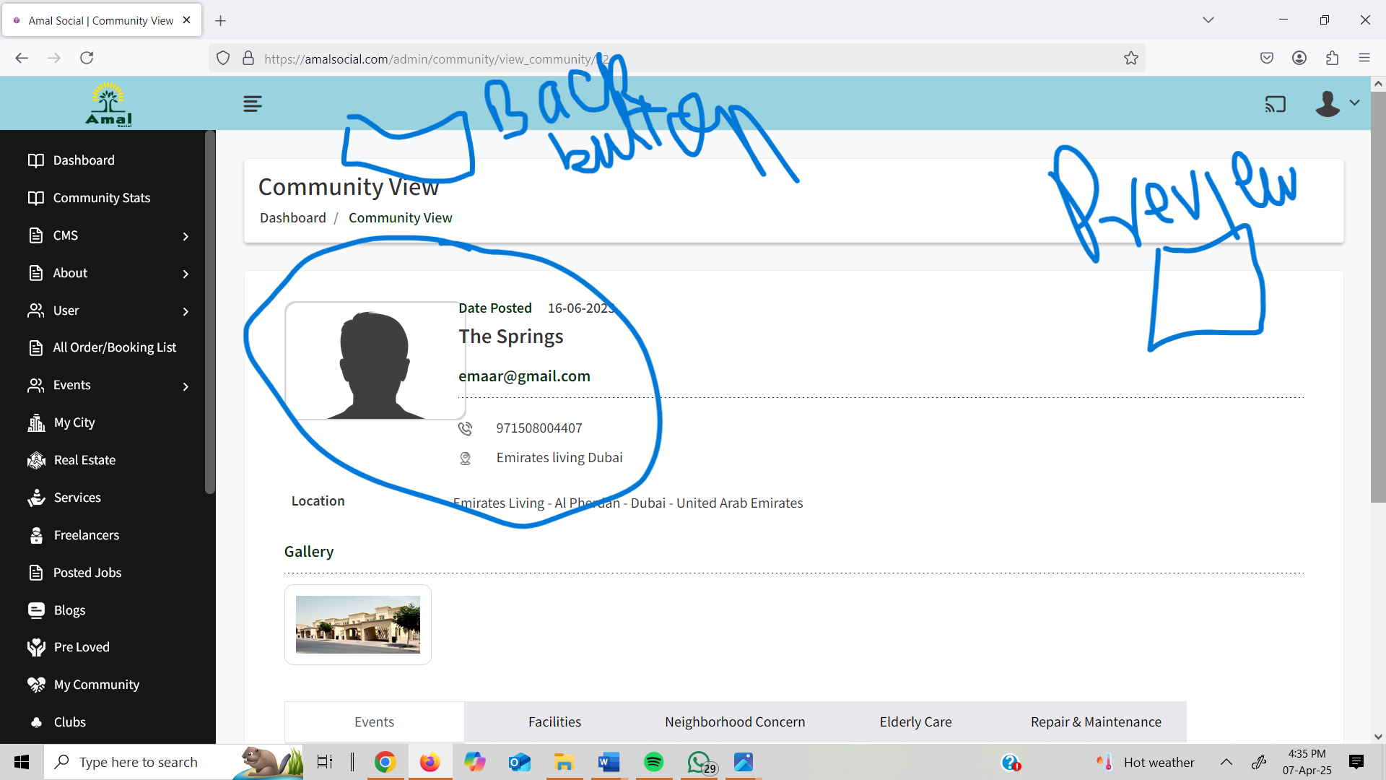
Task: Click the page vertical scrollbar
Action: coord(1378,296)
